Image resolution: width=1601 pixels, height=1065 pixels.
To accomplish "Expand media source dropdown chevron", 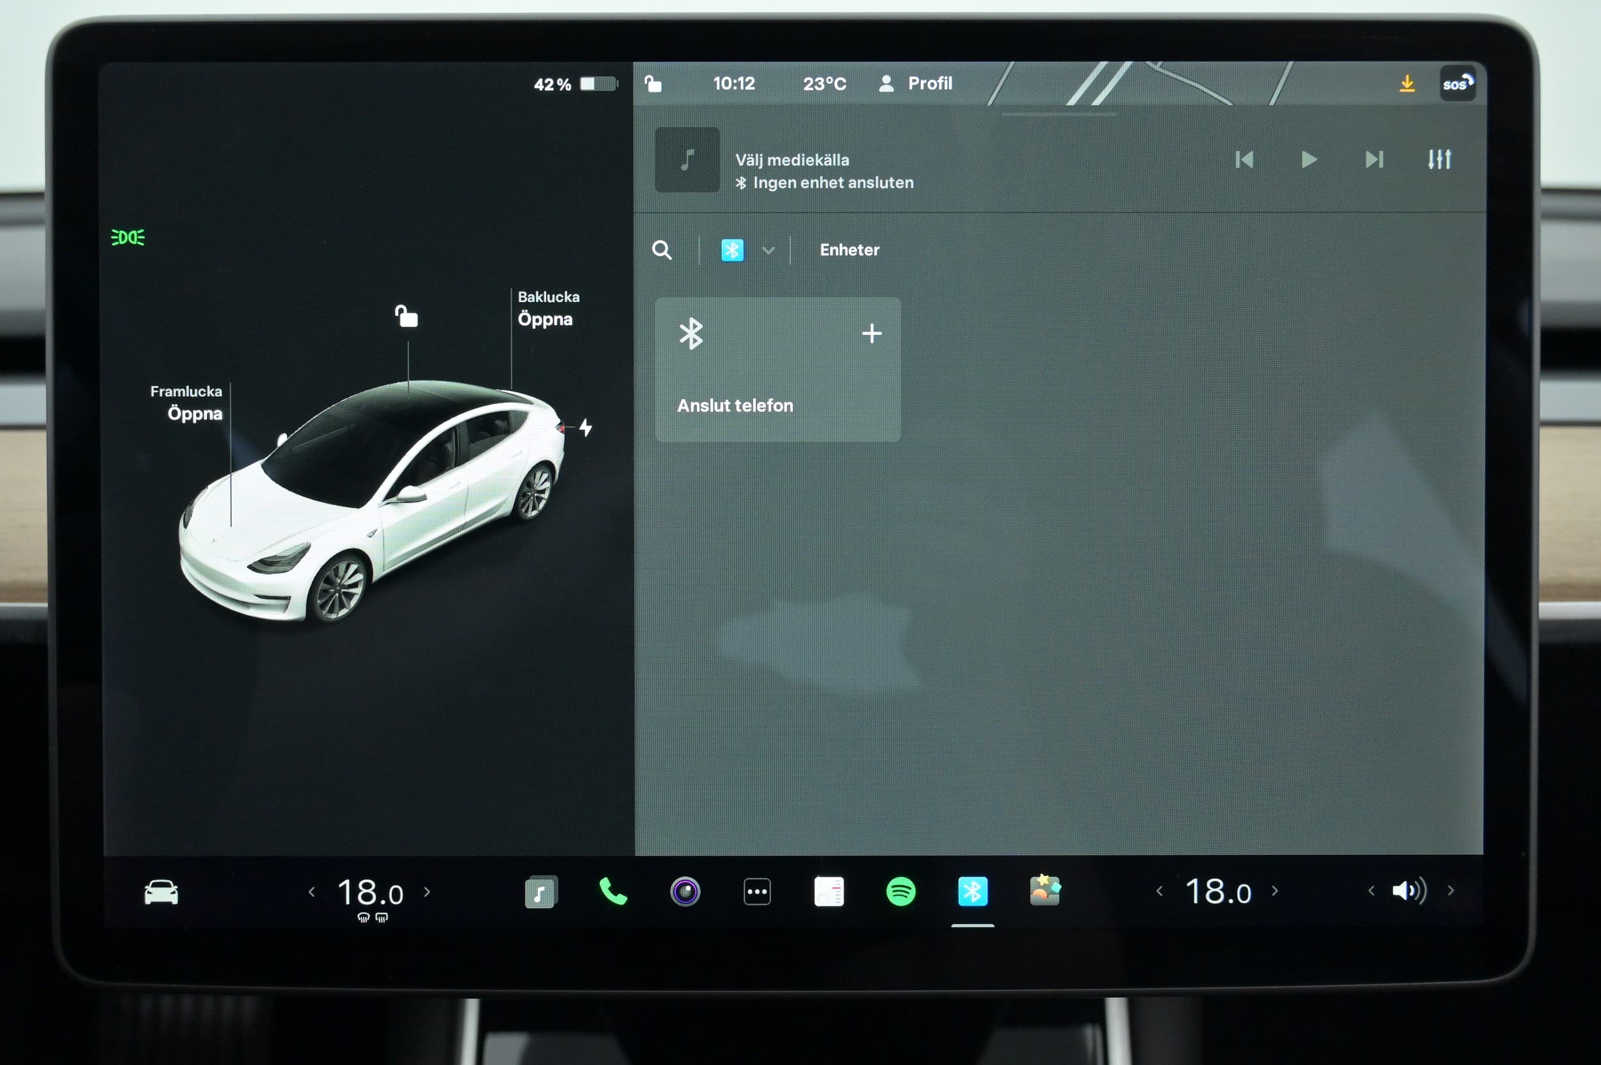I will (x=768, y=250).
